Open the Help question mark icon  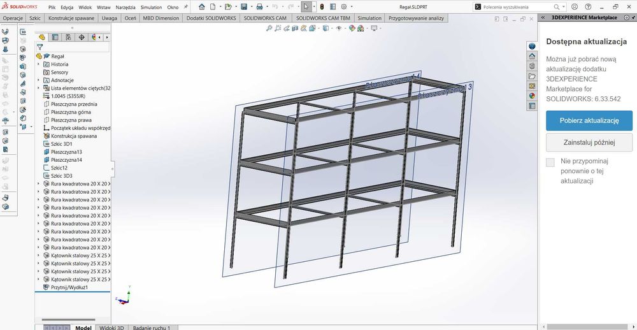pyautogui.click(x=588, y=7)
